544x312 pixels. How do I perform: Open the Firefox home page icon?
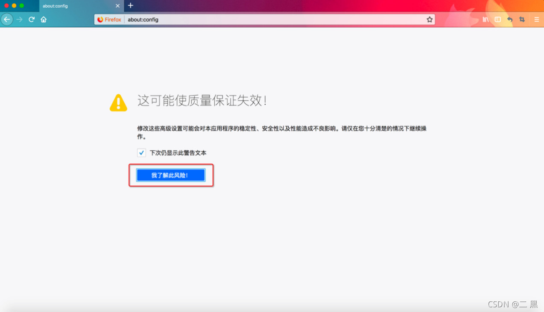[x=44, y=19]
